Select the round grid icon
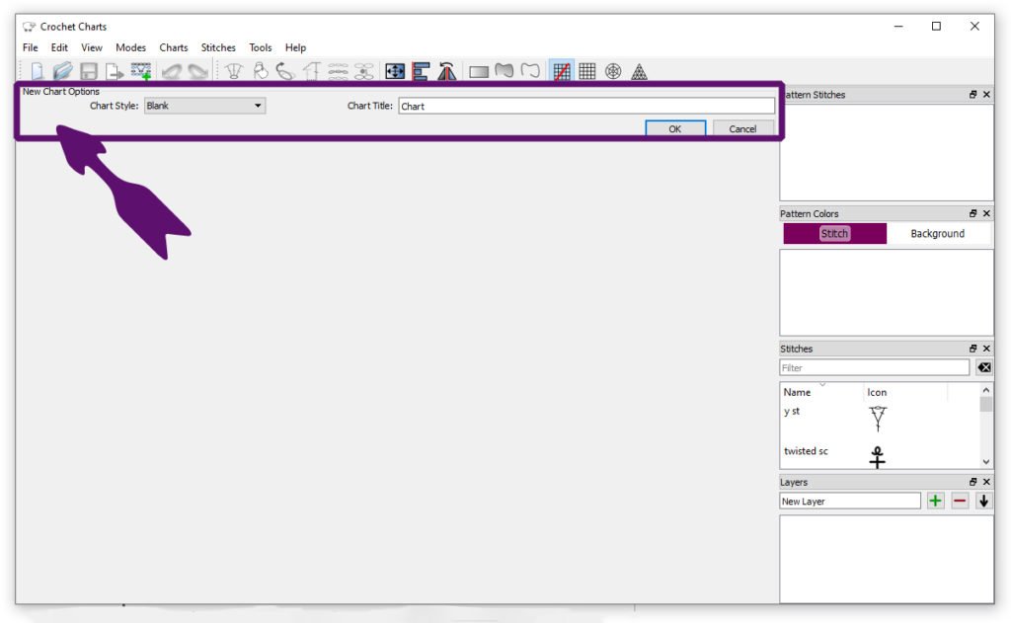 (613, 71)
